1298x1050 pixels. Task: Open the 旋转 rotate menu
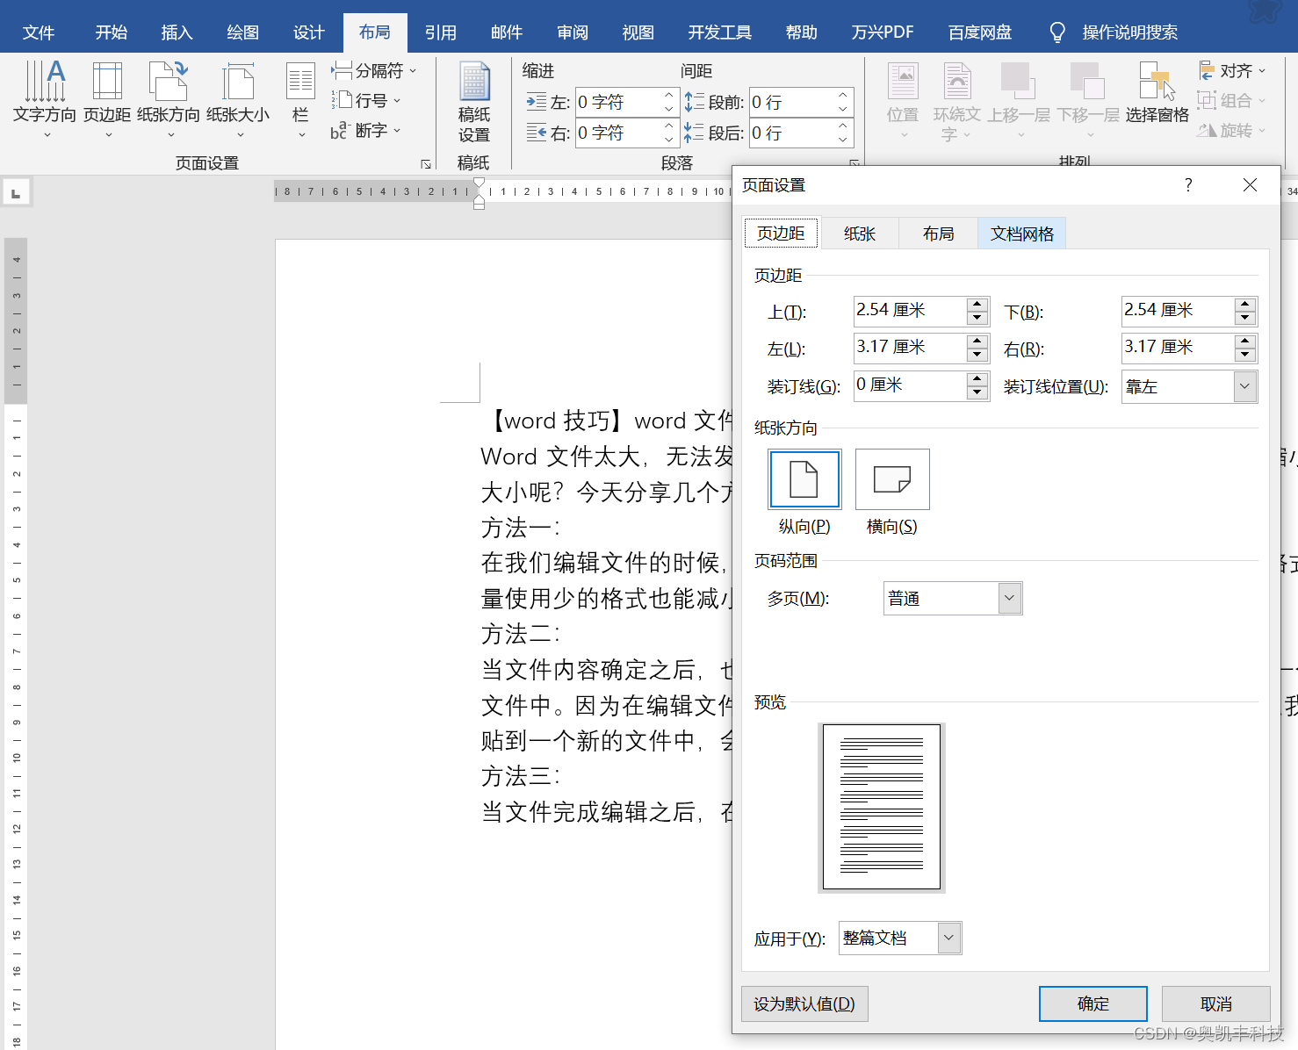1232,130
